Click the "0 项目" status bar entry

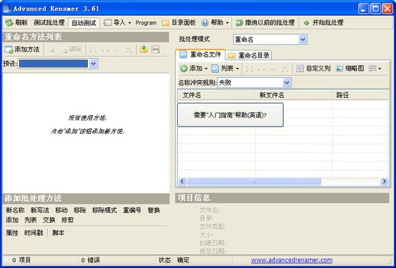(x=21, y=260)
